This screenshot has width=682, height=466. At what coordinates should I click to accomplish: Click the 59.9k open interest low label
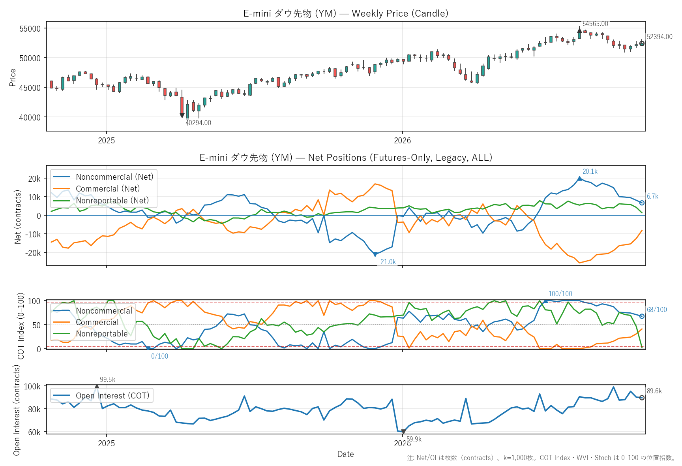[x=414, y=439]
